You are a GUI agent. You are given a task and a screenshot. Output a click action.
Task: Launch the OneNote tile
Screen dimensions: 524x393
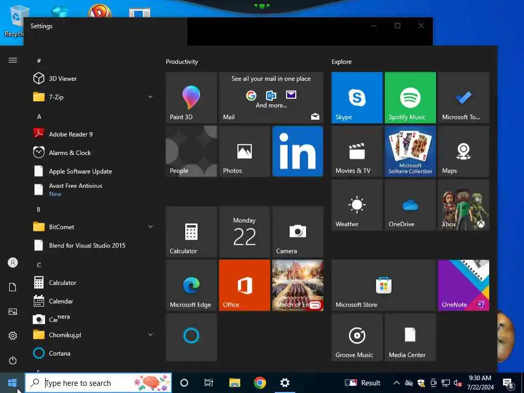(x=464, y=286)
